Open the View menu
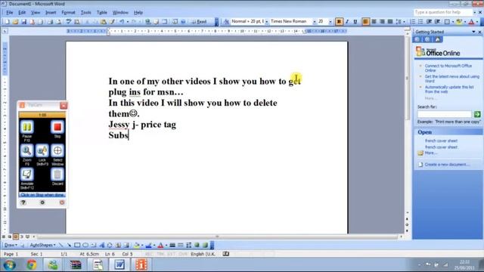Viewport: 484px width, 272px height. coord(36,13)
